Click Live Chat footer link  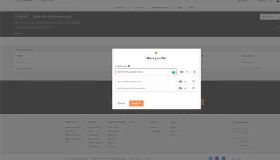click(244, 146)
